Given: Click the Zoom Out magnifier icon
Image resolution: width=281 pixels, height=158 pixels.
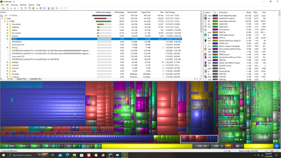Looking at the screenshot, I should (60, 8).
